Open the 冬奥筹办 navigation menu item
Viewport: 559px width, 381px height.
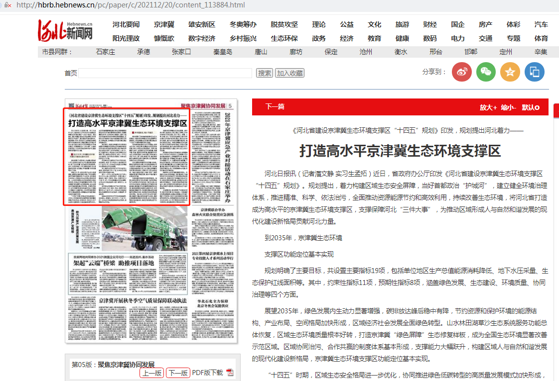(x=243, y=25)
